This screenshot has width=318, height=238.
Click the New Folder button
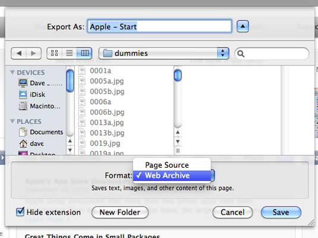(120, 212)
